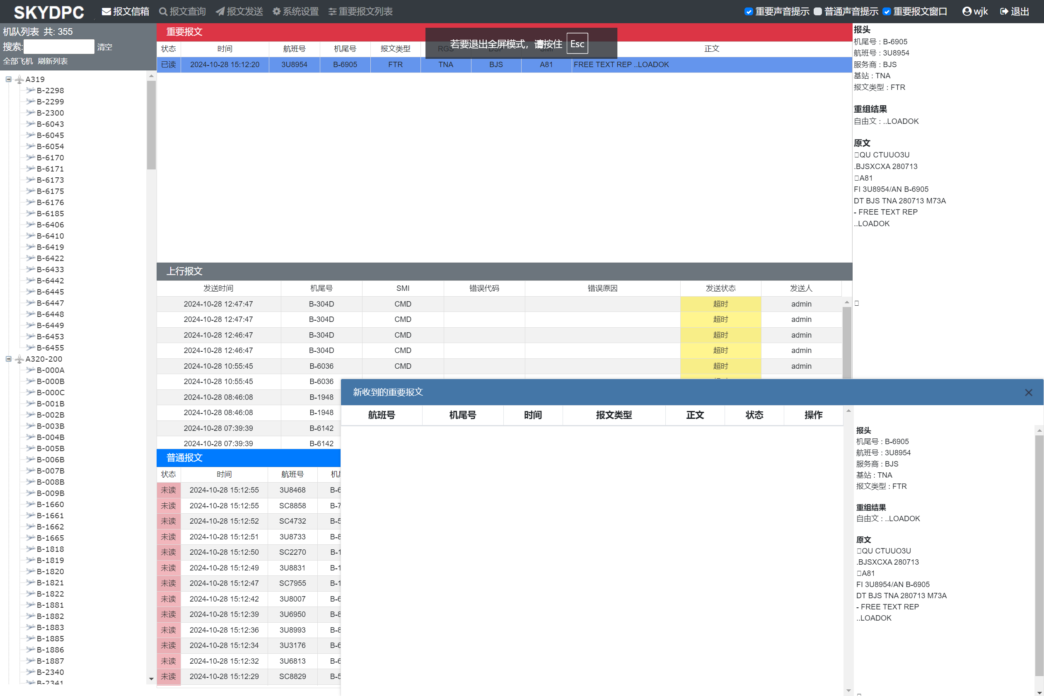Click the sliders icon for 重要报文列表
Image resolution: width=1044 pixels, height=696 pixels.
pos(332,12)
